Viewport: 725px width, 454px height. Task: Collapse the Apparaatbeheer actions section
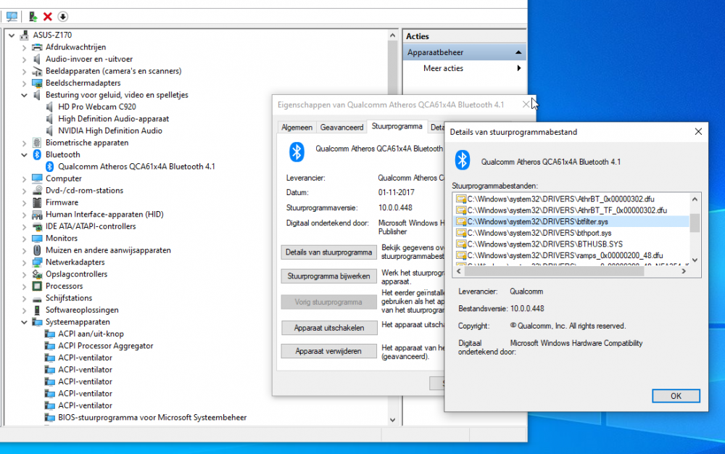tap(518, 52)
